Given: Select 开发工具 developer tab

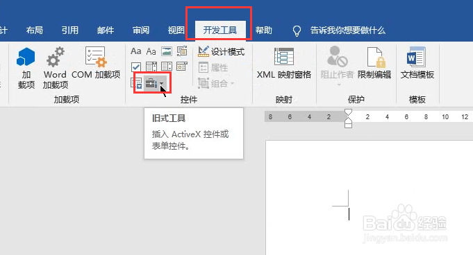Looking at the screenshot, I should click(220, 30).
